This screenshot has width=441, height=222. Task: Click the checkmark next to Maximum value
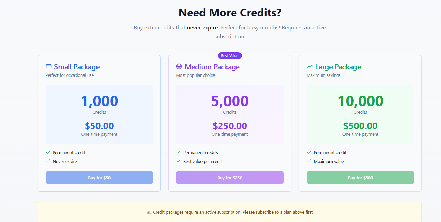[x=309, y=161]
